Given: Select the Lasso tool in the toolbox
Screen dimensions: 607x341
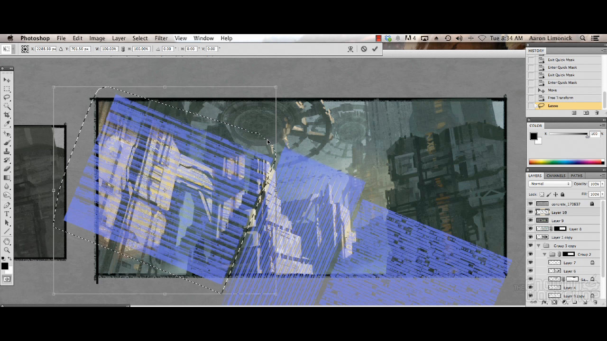Looking at the screenshot, I should pyautogui.click(x=7, y=98).
